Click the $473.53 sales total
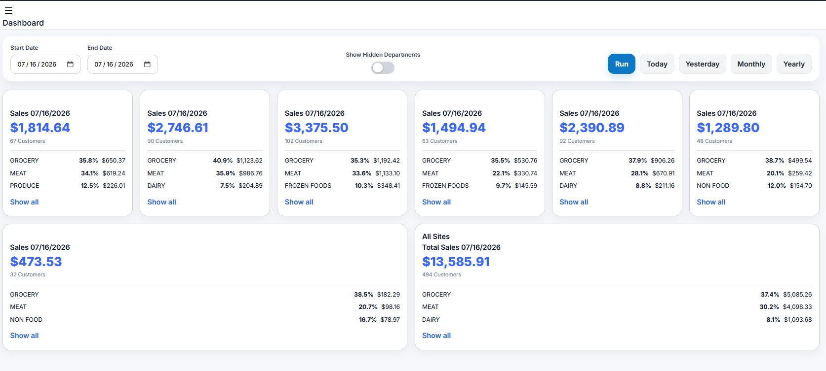Screen dimensions: 826x371 point(36,262)
